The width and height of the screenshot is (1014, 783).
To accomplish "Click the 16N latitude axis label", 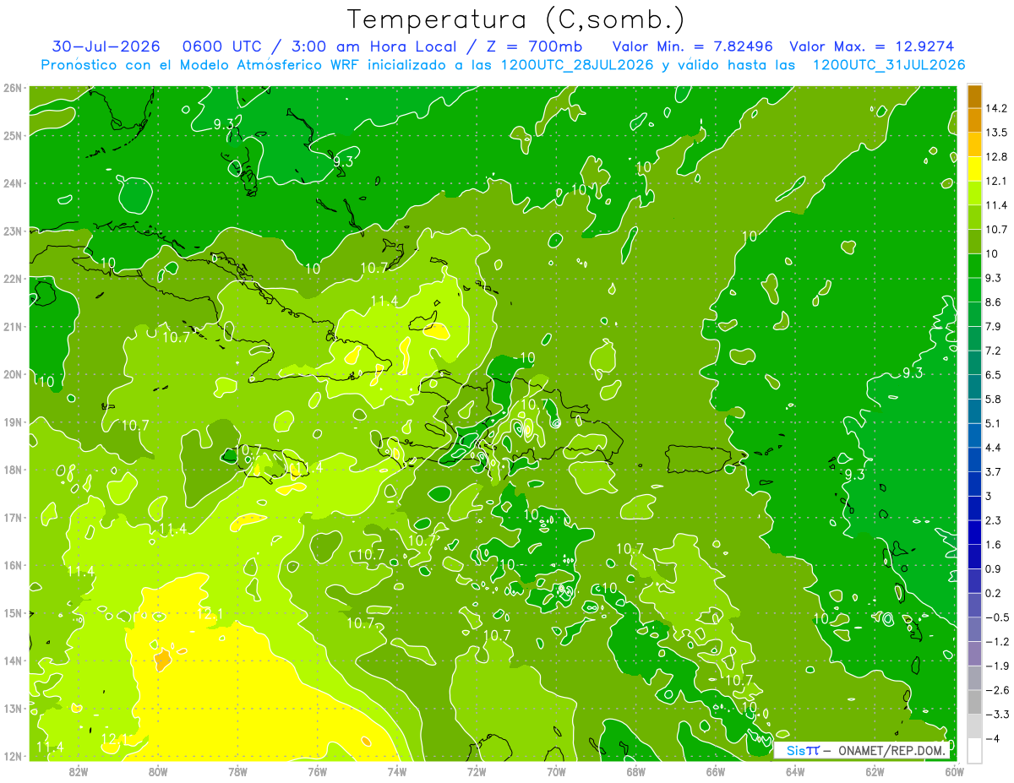I will click(x=13, y=565).
